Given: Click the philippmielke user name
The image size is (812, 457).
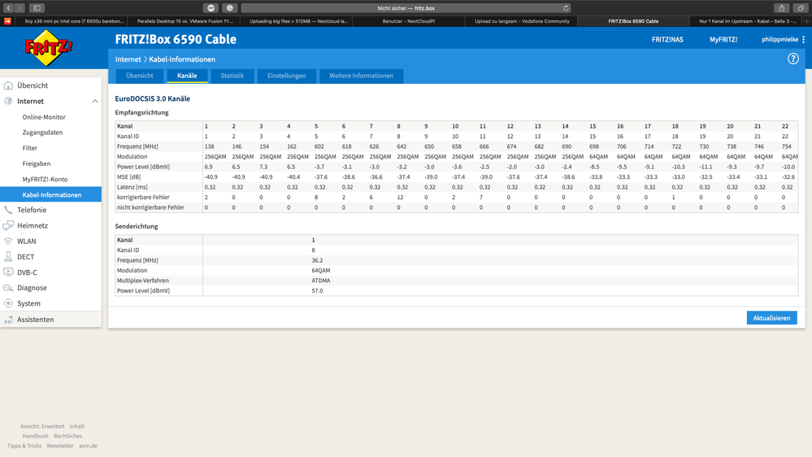Looking at the screenshot, I should coord(779,39).
